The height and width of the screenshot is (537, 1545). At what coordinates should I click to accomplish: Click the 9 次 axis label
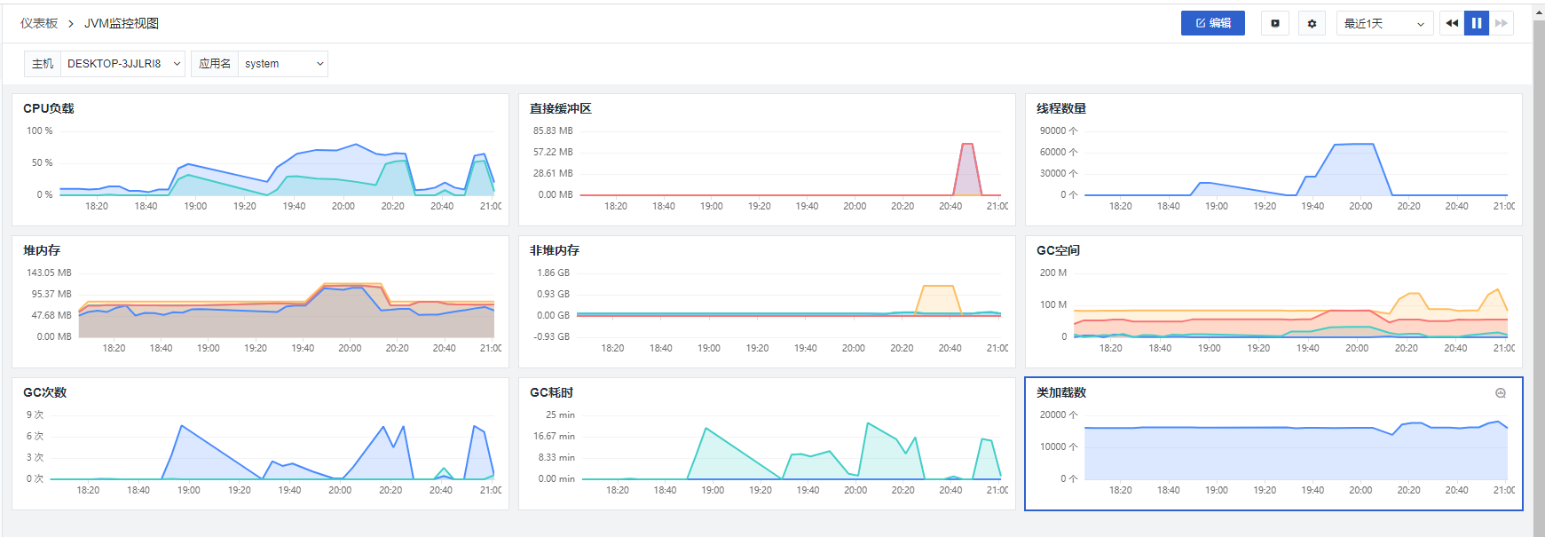(35, 415)
